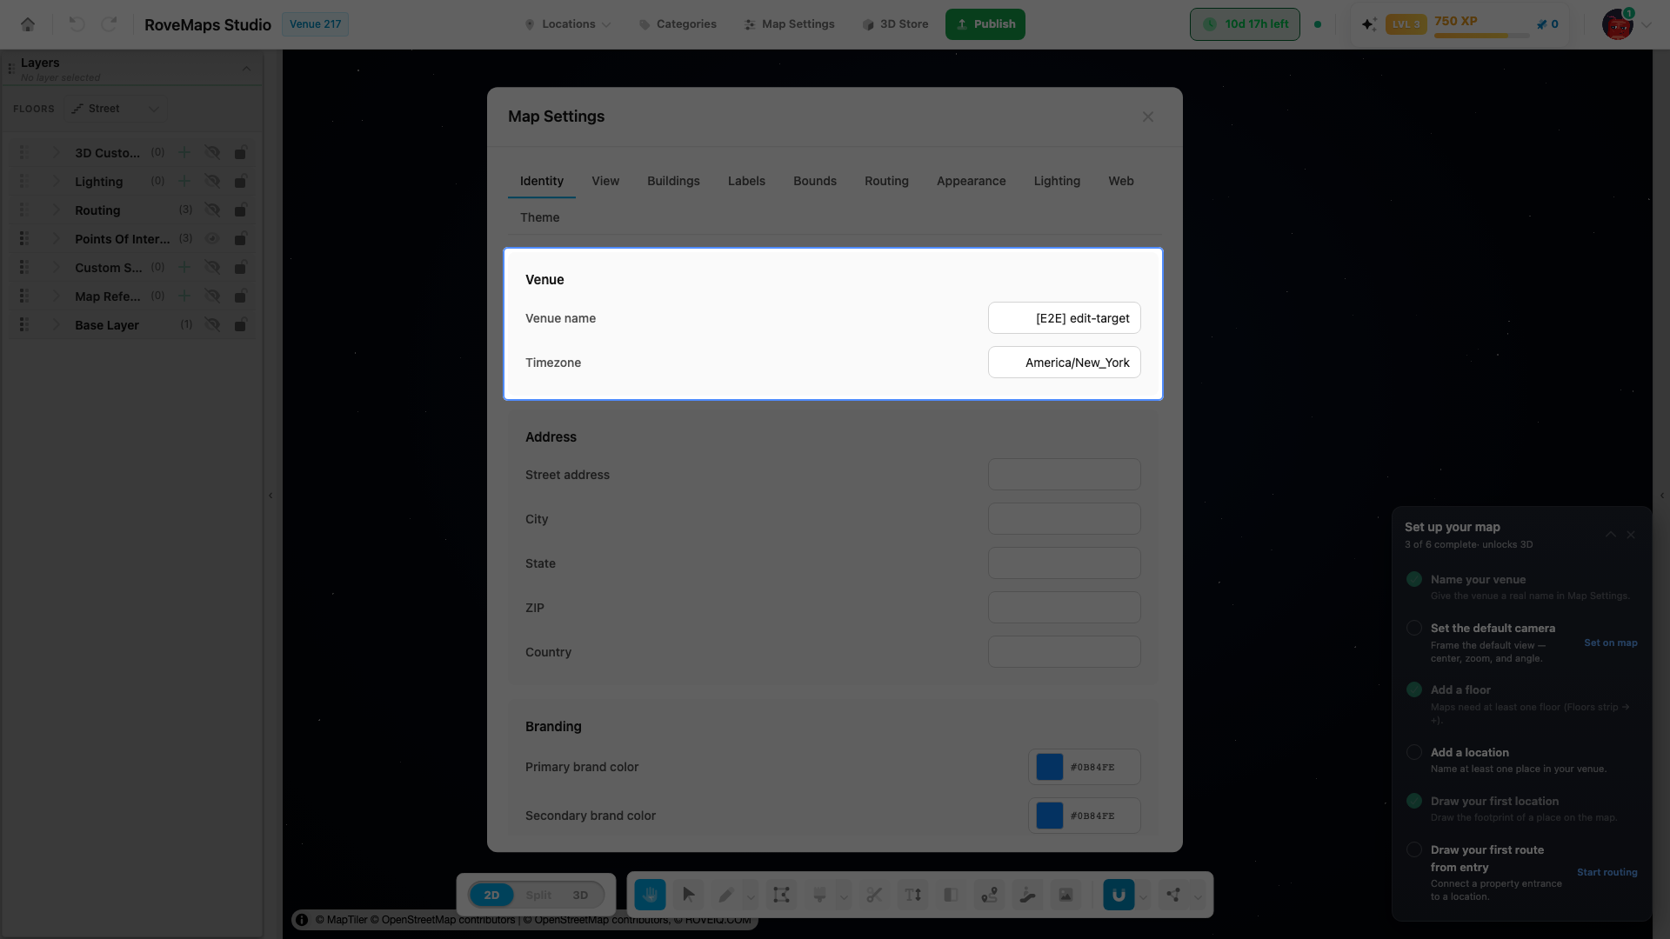Open the user avatar in top right

click(x=1618, y=24)
